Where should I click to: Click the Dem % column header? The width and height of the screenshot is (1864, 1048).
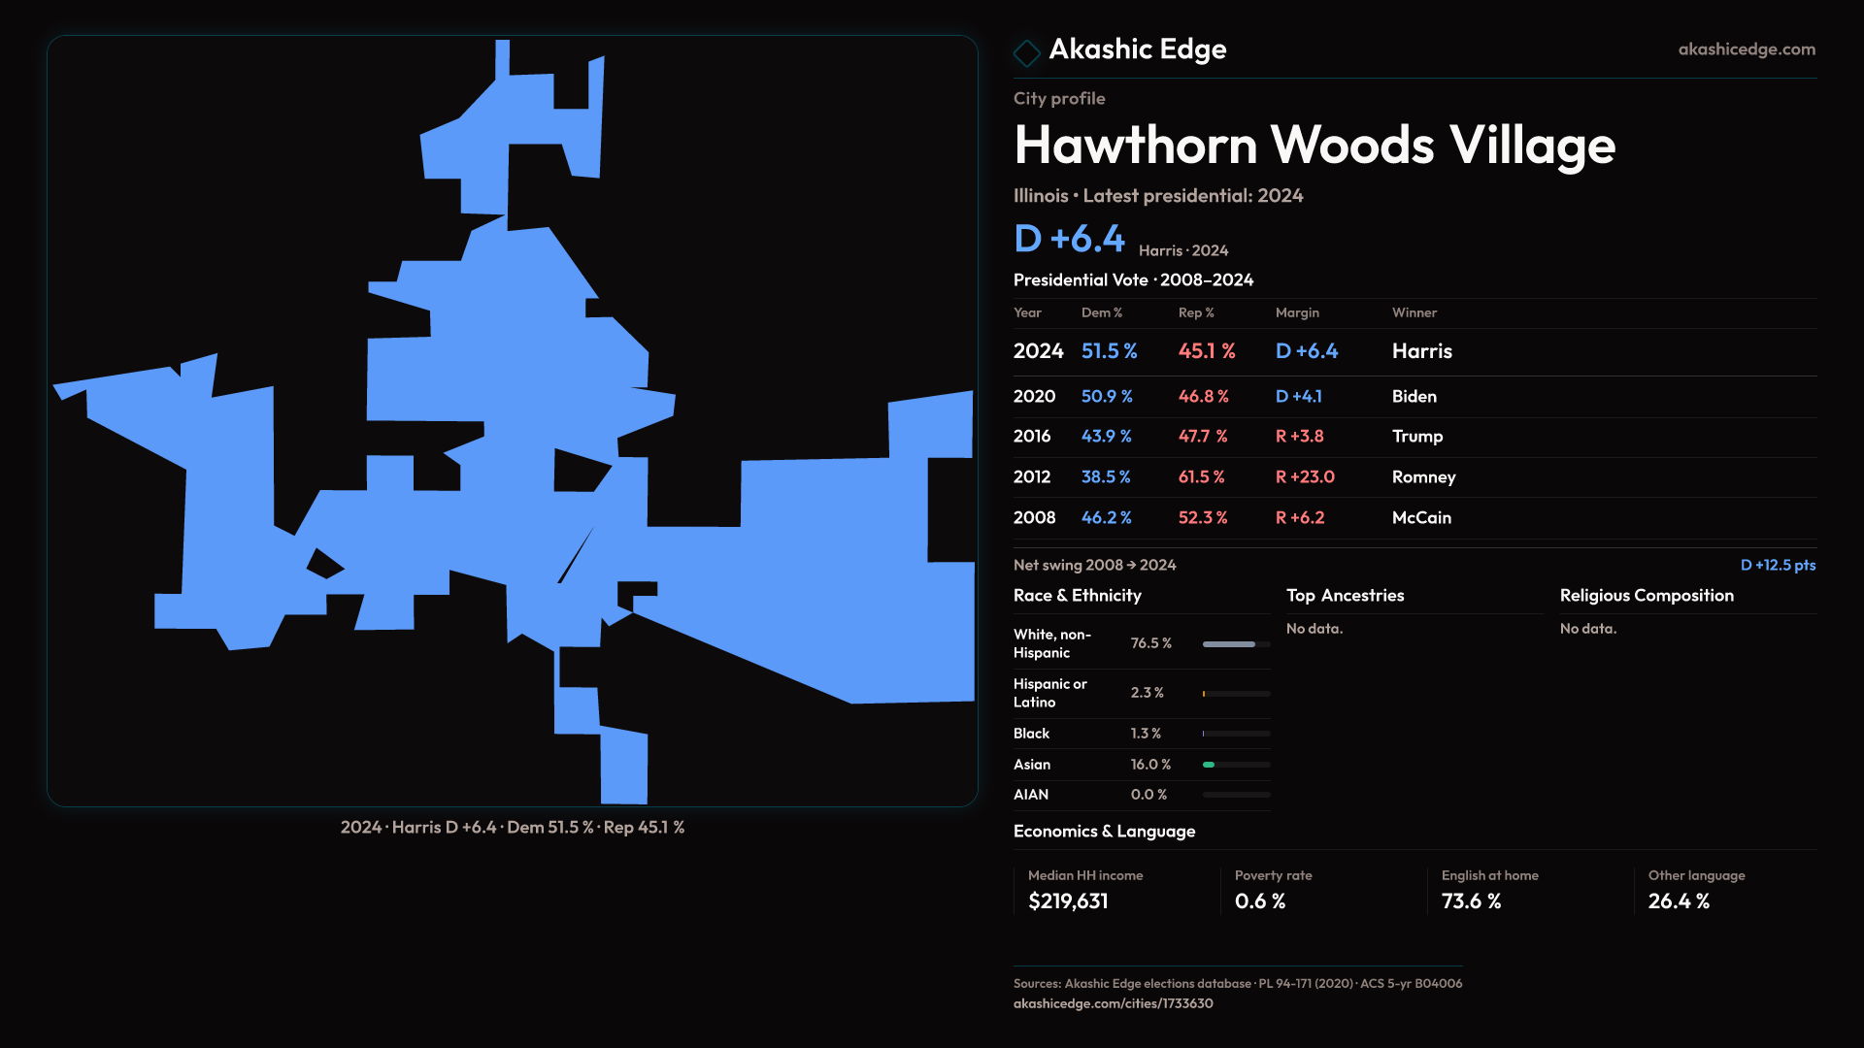[x=1101, y=312]
